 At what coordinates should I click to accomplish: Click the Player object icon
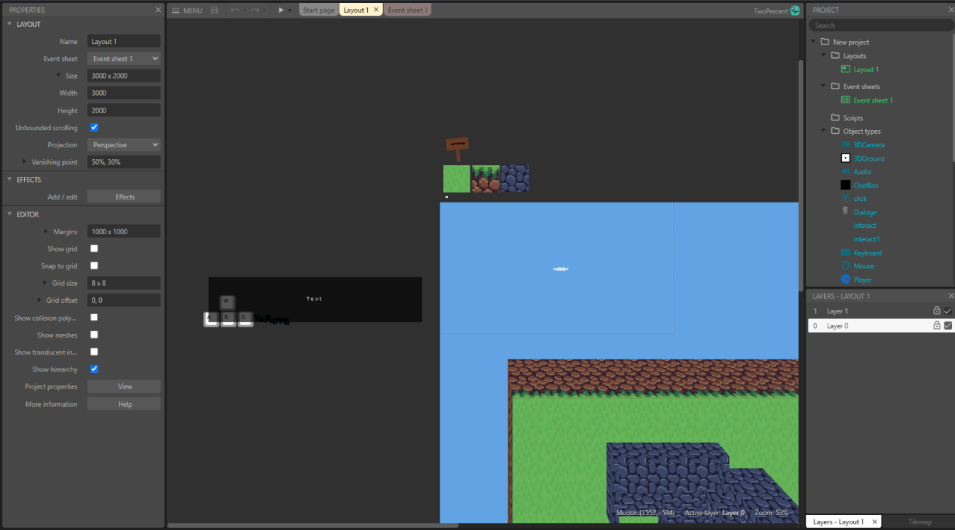845,280
